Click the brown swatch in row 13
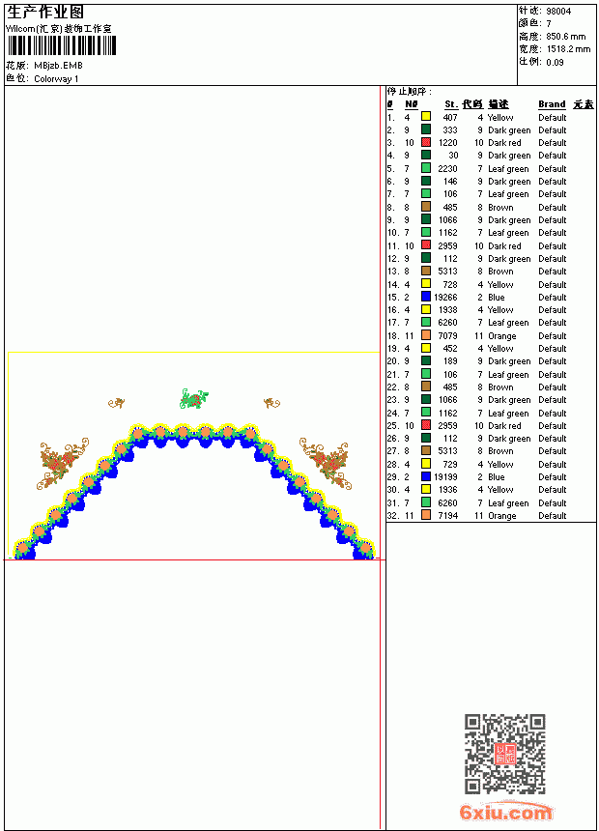The height and width of the screenshot is (831, 599). click(426, 271)
